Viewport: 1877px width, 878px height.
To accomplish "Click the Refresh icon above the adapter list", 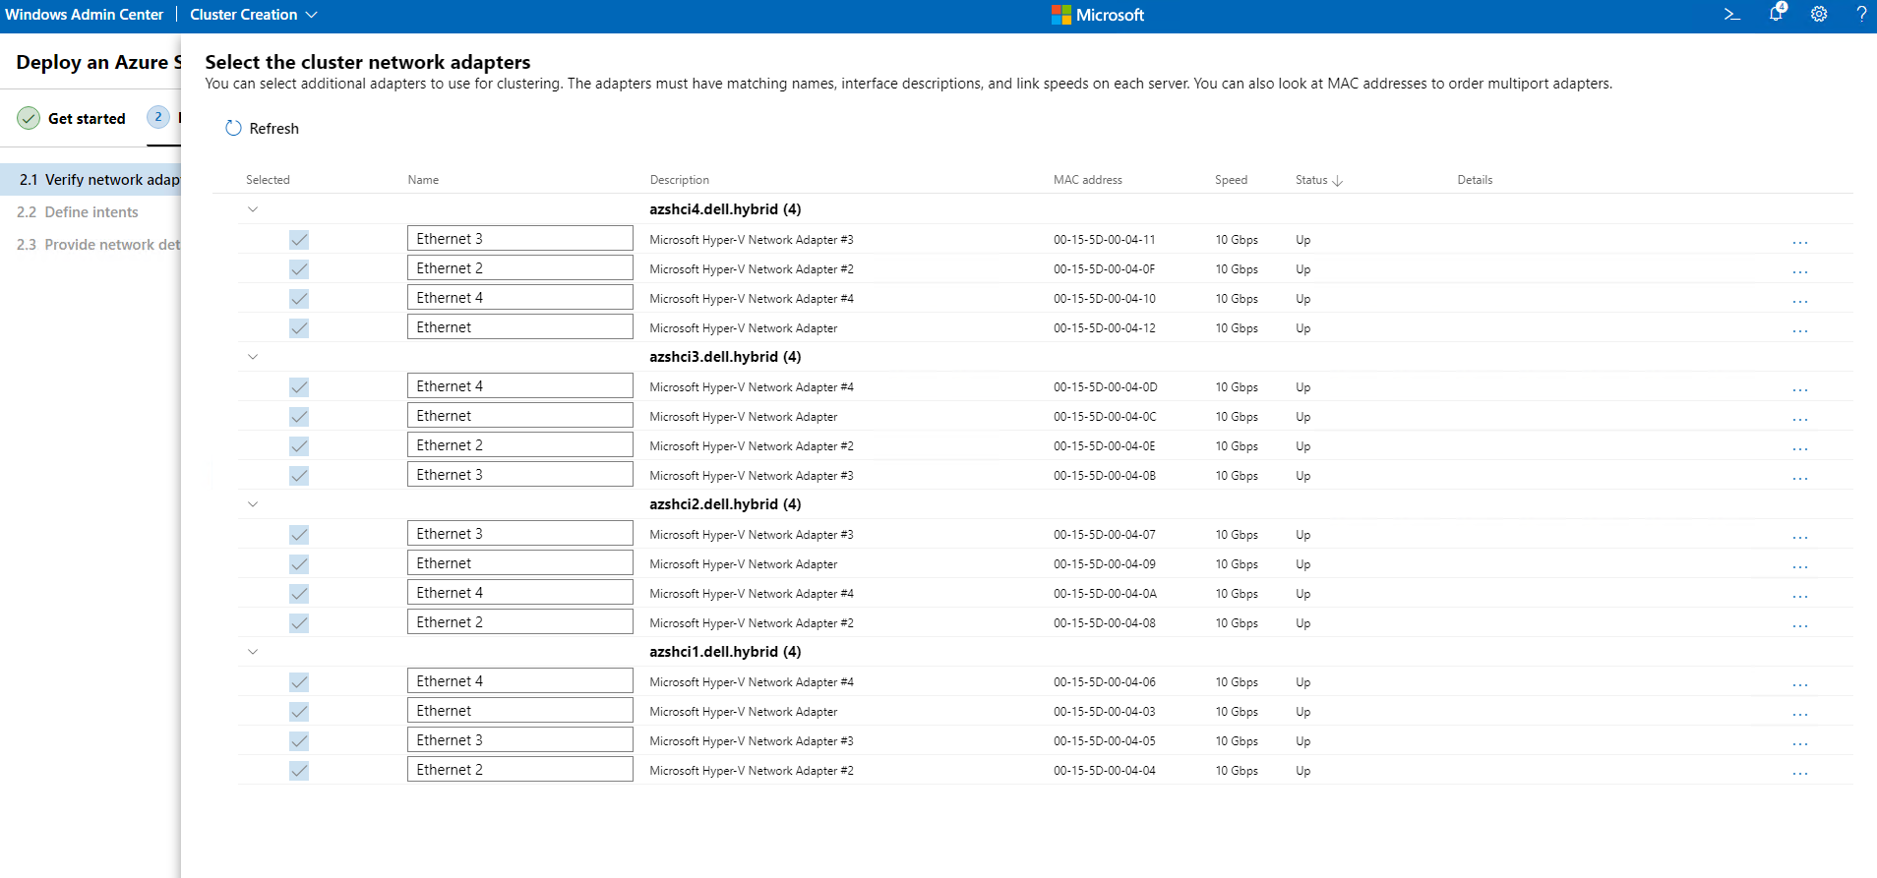I will click(233, 129).
